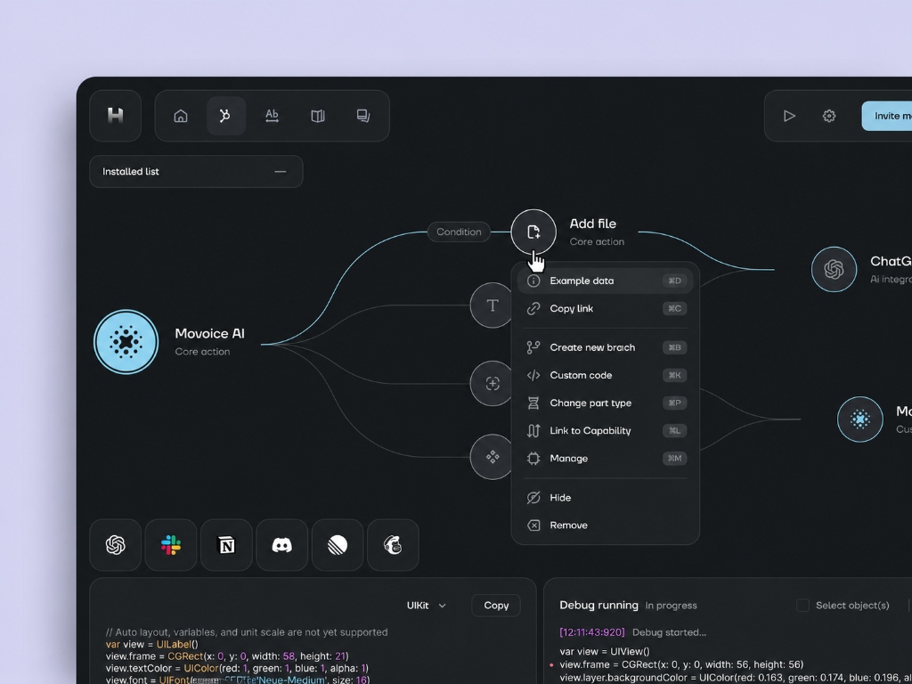Click the Mailchimp integration tile
Viewport: 912px width, 684px height.
393,545
